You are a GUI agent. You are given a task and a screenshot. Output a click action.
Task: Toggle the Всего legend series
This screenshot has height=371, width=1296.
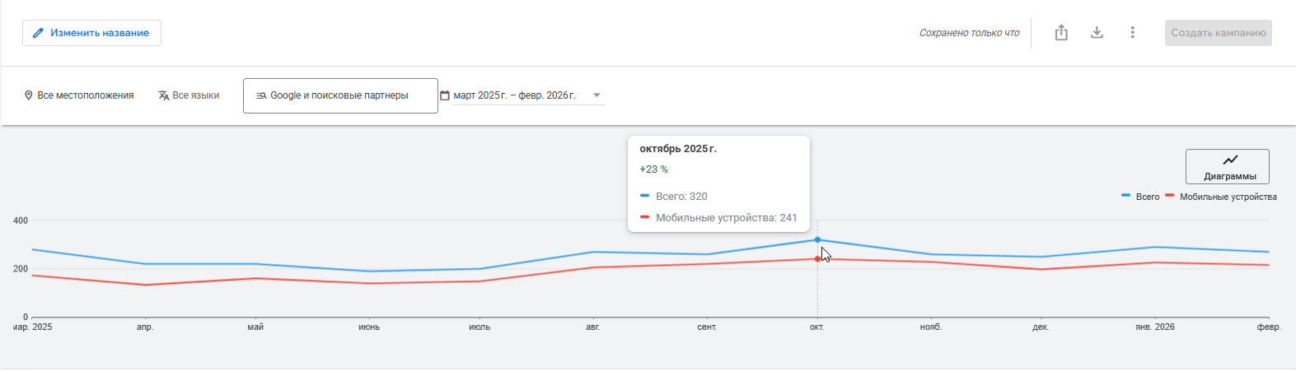pyautogui.click(x=1141, y=197)
